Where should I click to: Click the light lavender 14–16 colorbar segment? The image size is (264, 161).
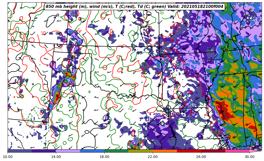point(68,151)
